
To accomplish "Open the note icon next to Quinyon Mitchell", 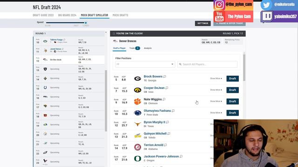I will click(x=169, y=134).
